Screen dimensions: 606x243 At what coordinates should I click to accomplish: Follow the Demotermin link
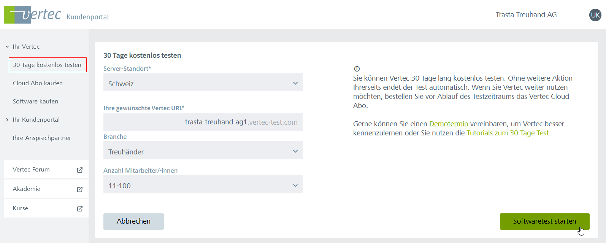coord(448,124)
